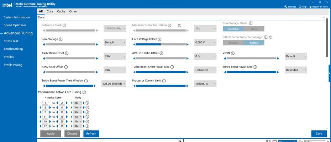Click the Turbo Boost Short Power Max info icon
This screenshot has height=142, width=331.
pos(172,67)
